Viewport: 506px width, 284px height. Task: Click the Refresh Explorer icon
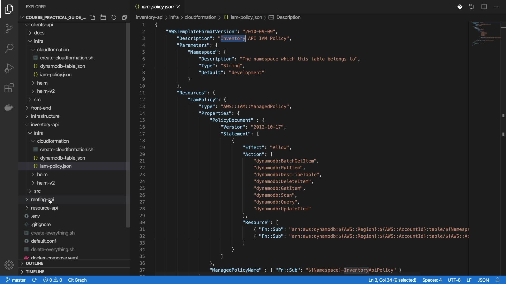click(x=114, y=17)
